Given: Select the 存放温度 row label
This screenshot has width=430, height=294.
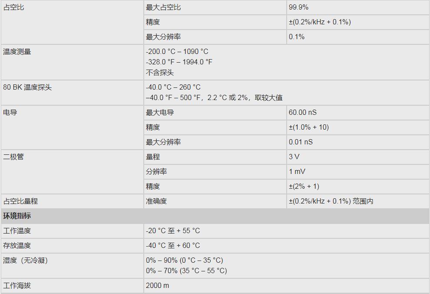Looking at the screenshot, I should coord(17,246).
